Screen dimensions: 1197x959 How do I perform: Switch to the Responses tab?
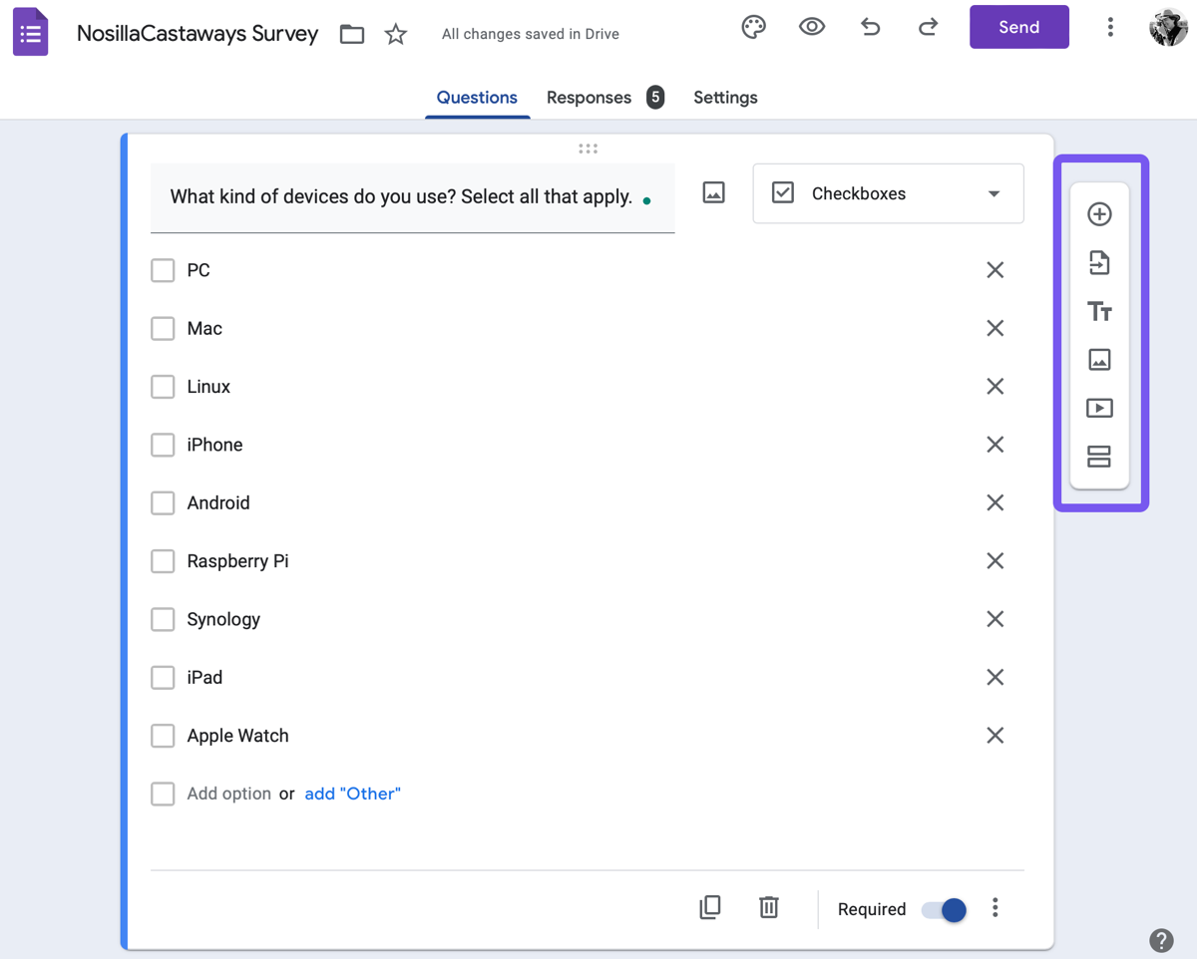pyautogui.click(x=589, y=98)
